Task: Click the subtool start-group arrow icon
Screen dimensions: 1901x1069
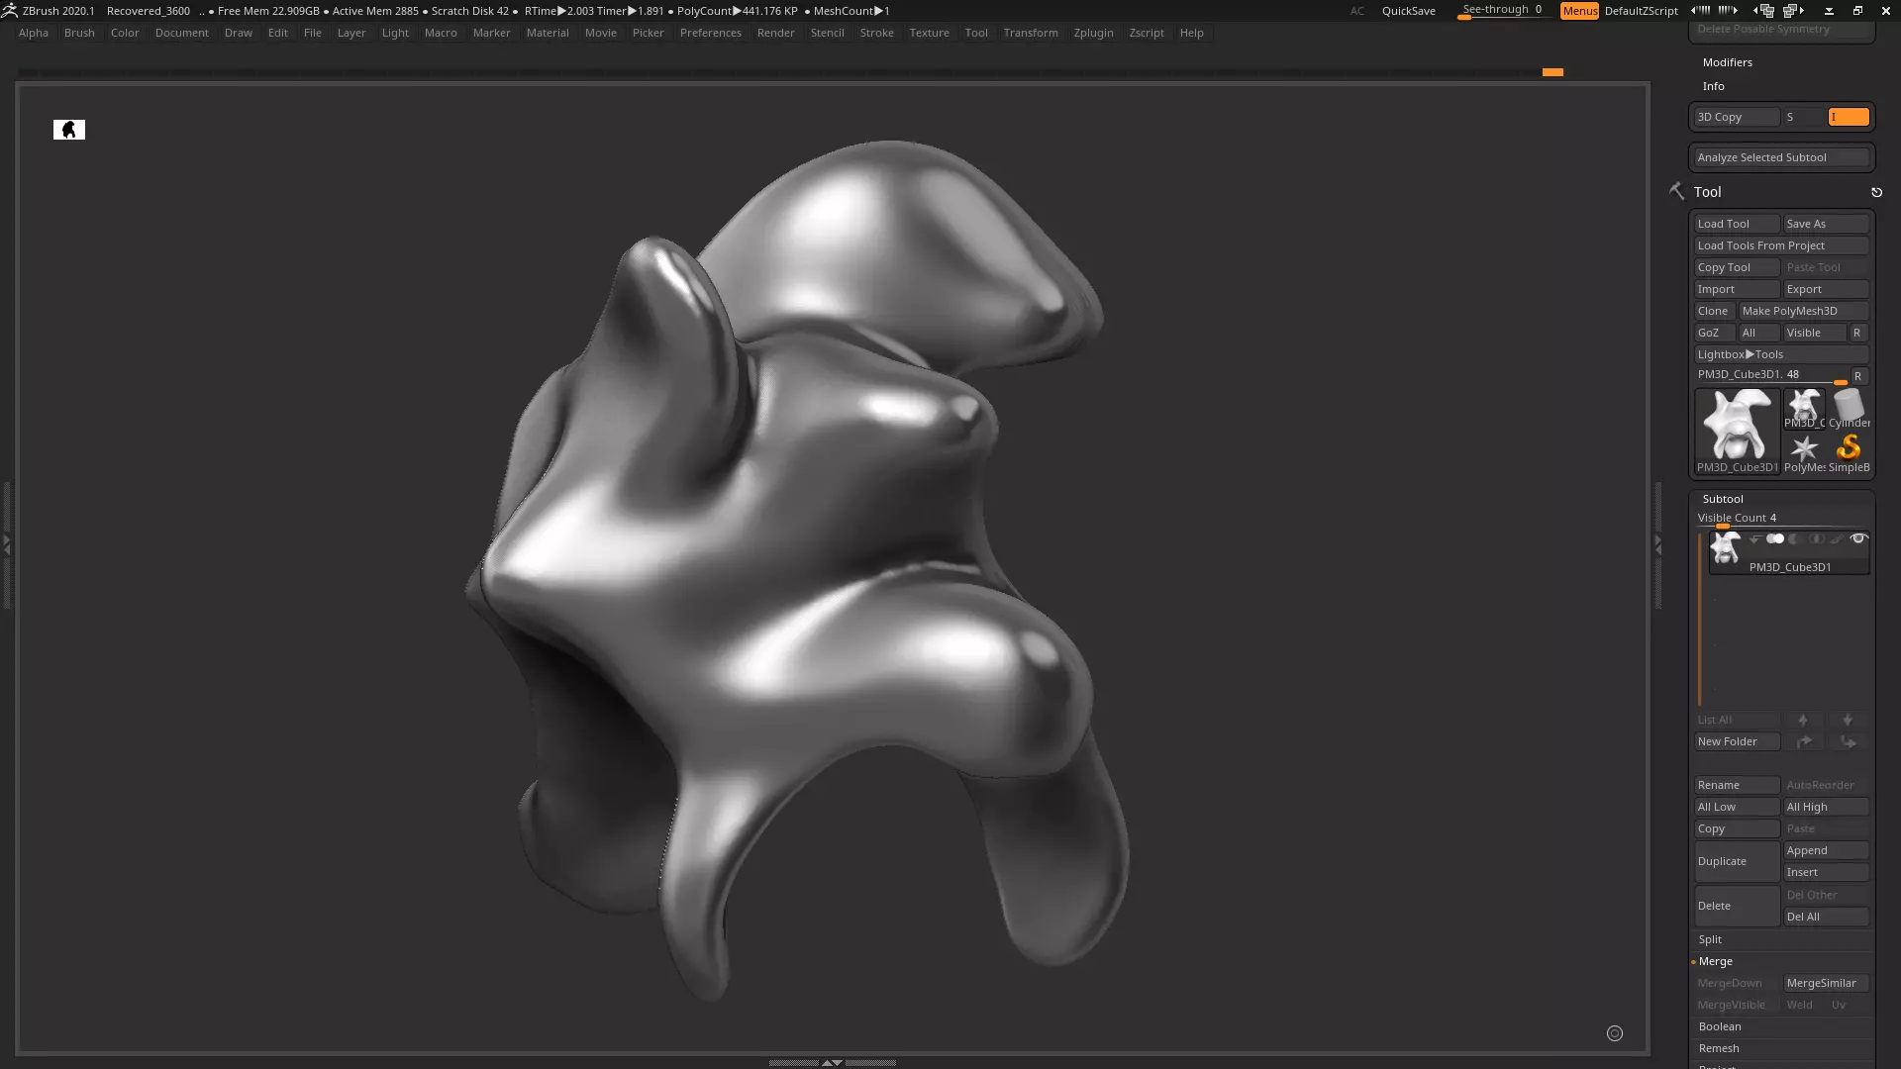Action: coord(1754,539)
